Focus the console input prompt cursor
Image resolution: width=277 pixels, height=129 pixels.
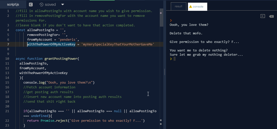point(175,59)
